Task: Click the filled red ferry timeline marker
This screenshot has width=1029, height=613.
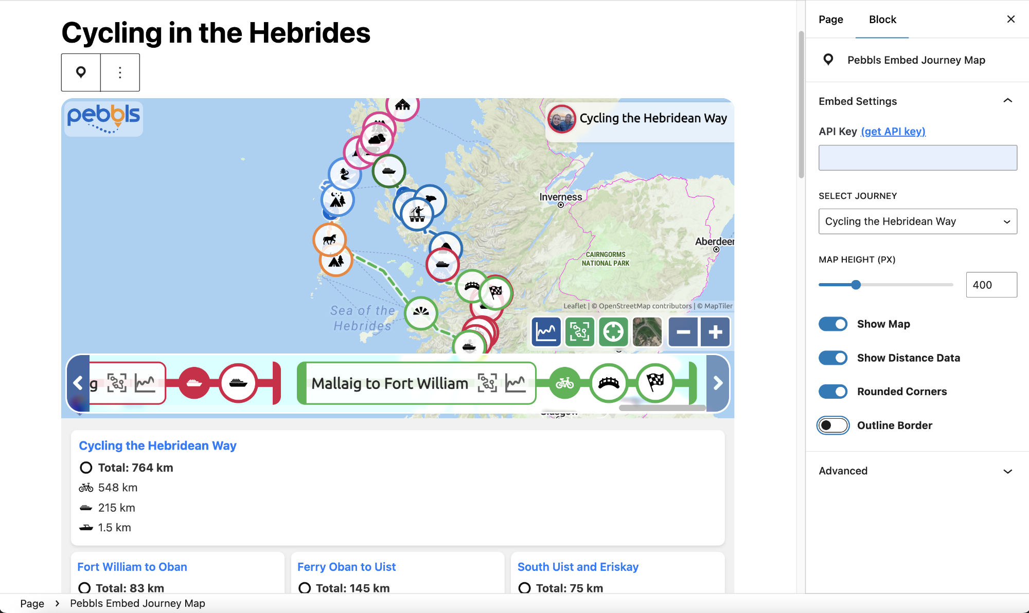Action: 194,383
